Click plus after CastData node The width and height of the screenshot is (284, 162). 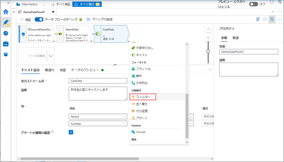(x=129, y=41)
